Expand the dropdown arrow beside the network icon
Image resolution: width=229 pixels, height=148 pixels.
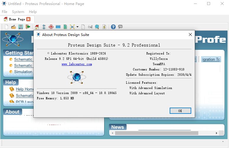(x=77, y=27)
